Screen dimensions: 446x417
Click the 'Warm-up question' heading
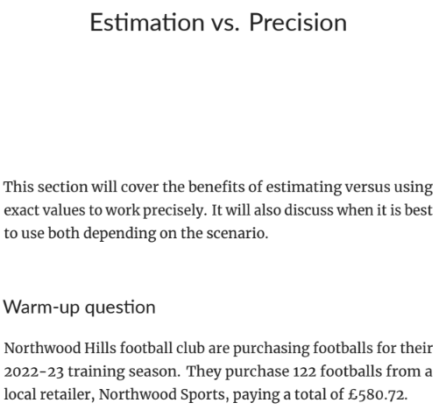tap(79, 307)
